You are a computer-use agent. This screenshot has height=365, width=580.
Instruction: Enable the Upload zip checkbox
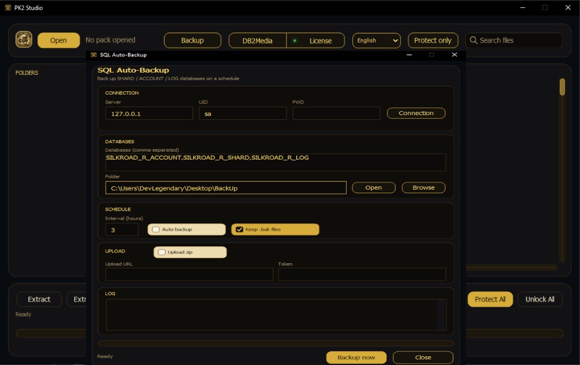point(161,252)
